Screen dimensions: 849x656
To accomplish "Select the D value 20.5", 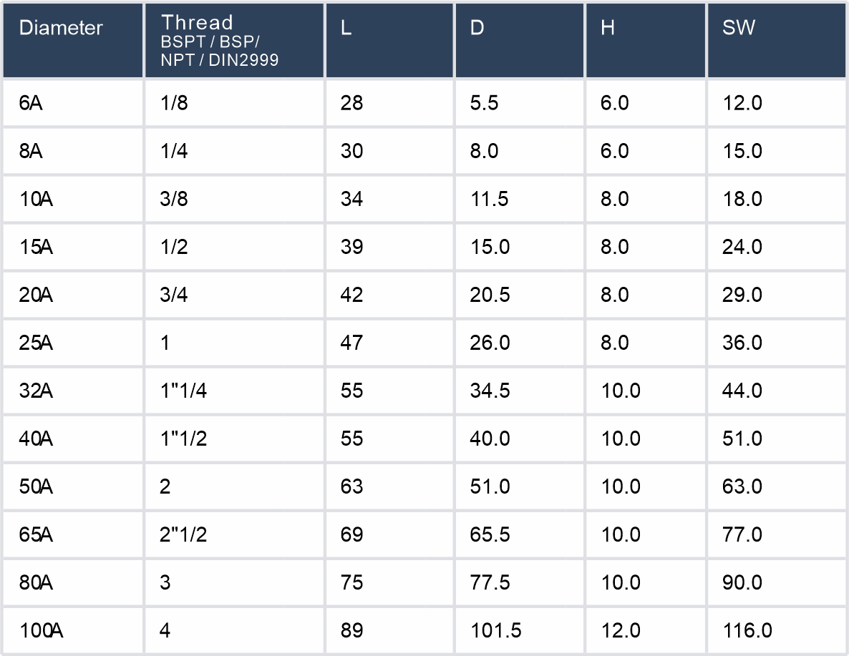I will click(x=490, y=295).
